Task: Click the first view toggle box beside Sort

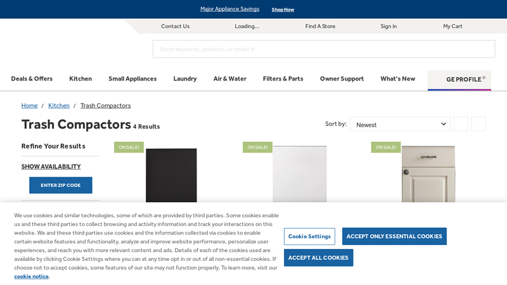Action: (461, 124)
